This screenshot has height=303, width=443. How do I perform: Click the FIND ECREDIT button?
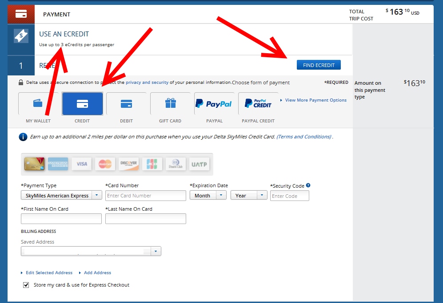[319, 64]
